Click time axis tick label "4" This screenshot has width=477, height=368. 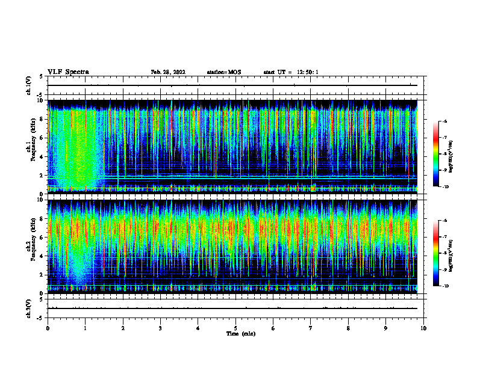[198, 328]
